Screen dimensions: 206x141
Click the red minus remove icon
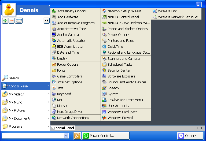12,21
